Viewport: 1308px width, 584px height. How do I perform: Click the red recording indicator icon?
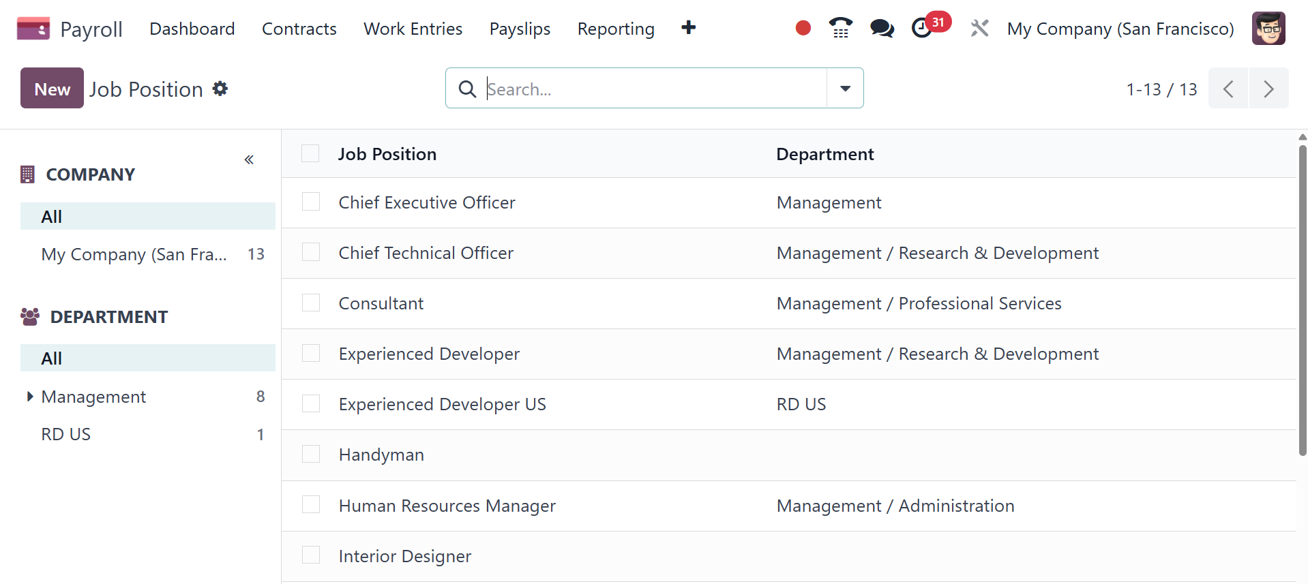click(803, 29)
